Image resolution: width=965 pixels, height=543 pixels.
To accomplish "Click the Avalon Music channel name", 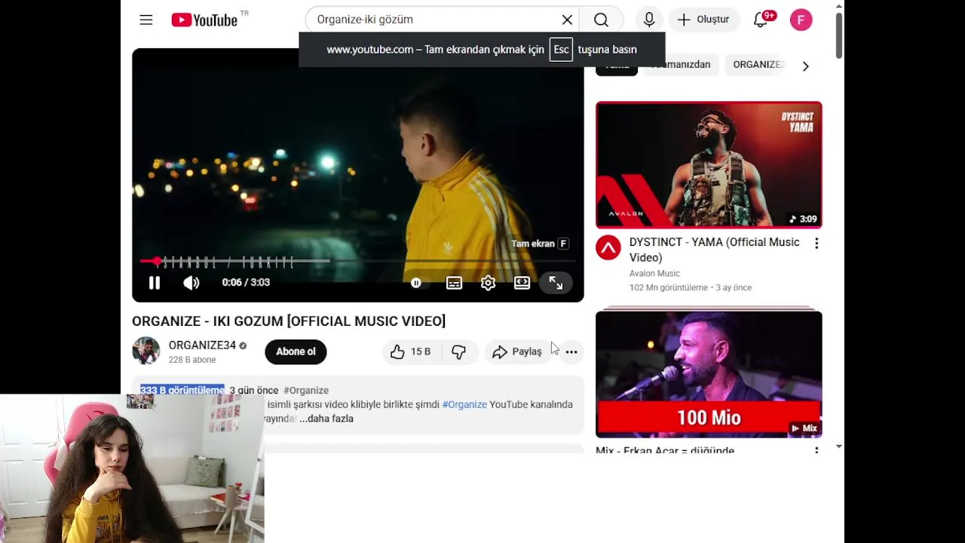I will click(x=654, y=273).
